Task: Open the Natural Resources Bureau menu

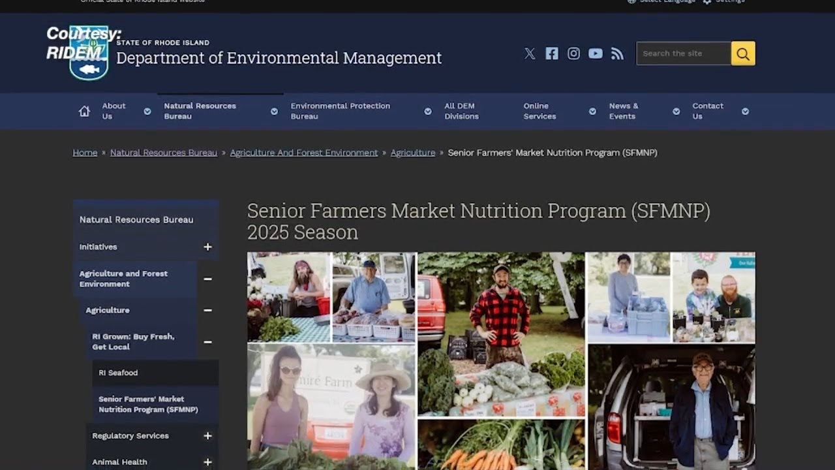Action: click(x=200, y=111)
